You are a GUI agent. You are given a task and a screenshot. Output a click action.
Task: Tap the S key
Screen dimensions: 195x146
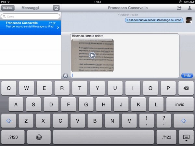coord(33,104)
